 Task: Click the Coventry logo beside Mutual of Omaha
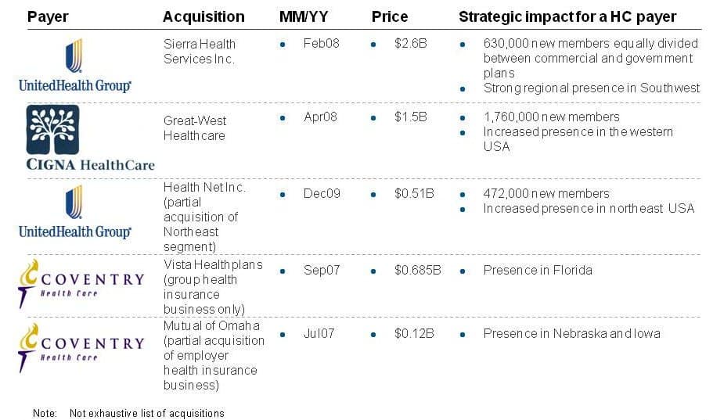pyautogui.click(x=81, y=348)
